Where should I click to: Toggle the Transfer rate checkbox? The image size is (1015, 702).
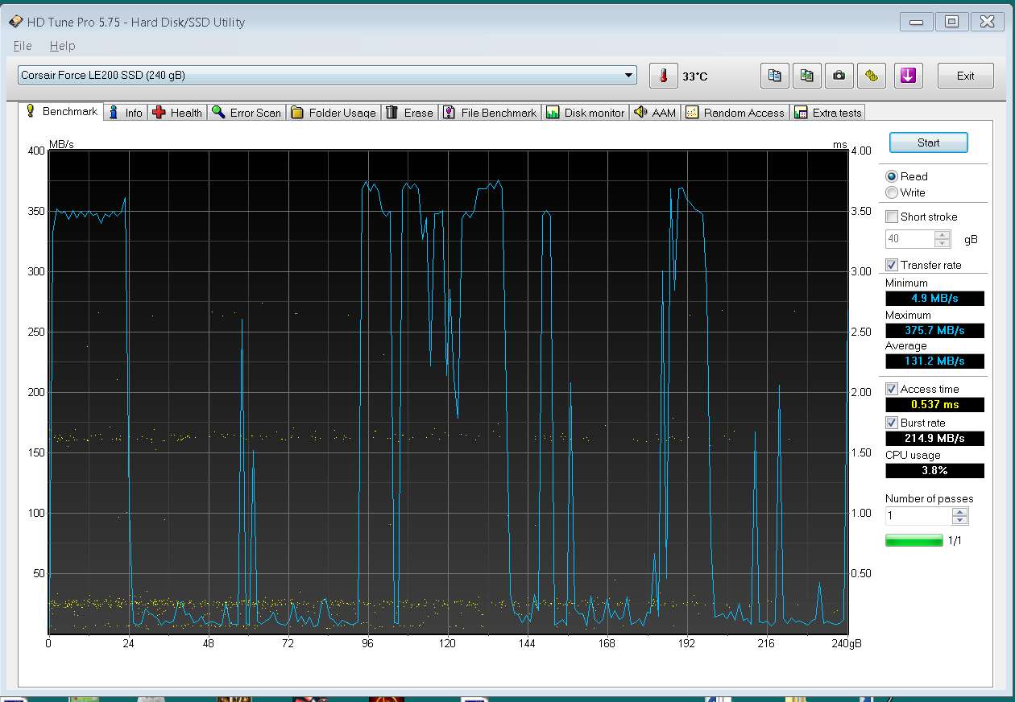pyautogui.click(x=892, y=265)
